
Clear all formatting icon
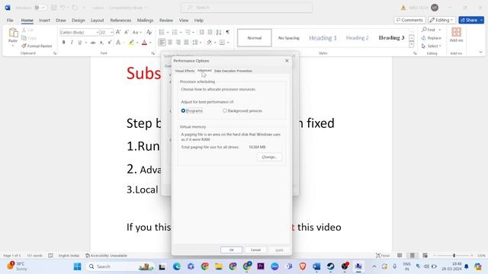(x=149, y=32)
